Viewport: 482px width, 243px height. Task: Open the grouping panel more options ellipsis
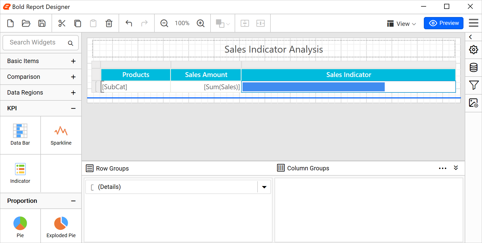(443, 168)
